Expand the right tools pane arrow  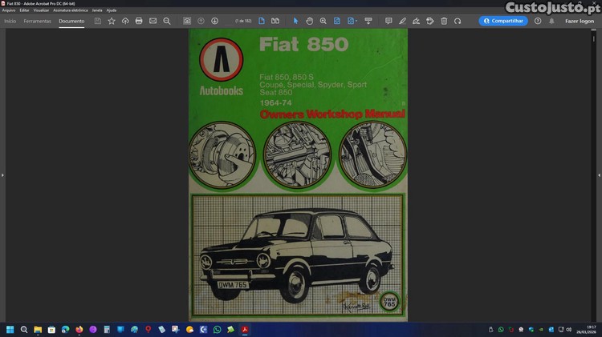(599, 175)
